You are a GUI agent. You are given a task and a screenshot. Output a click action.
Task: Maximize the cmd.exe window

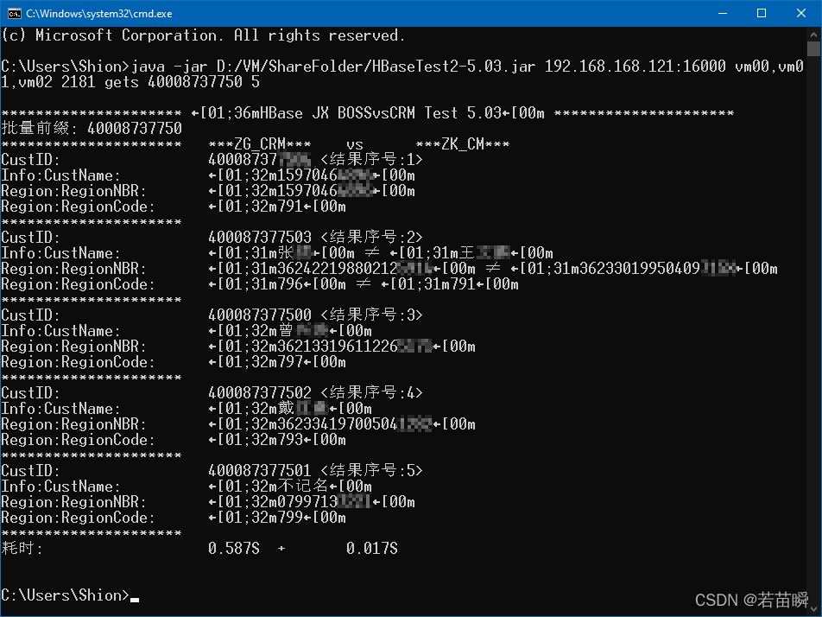[x=762, y=14]
